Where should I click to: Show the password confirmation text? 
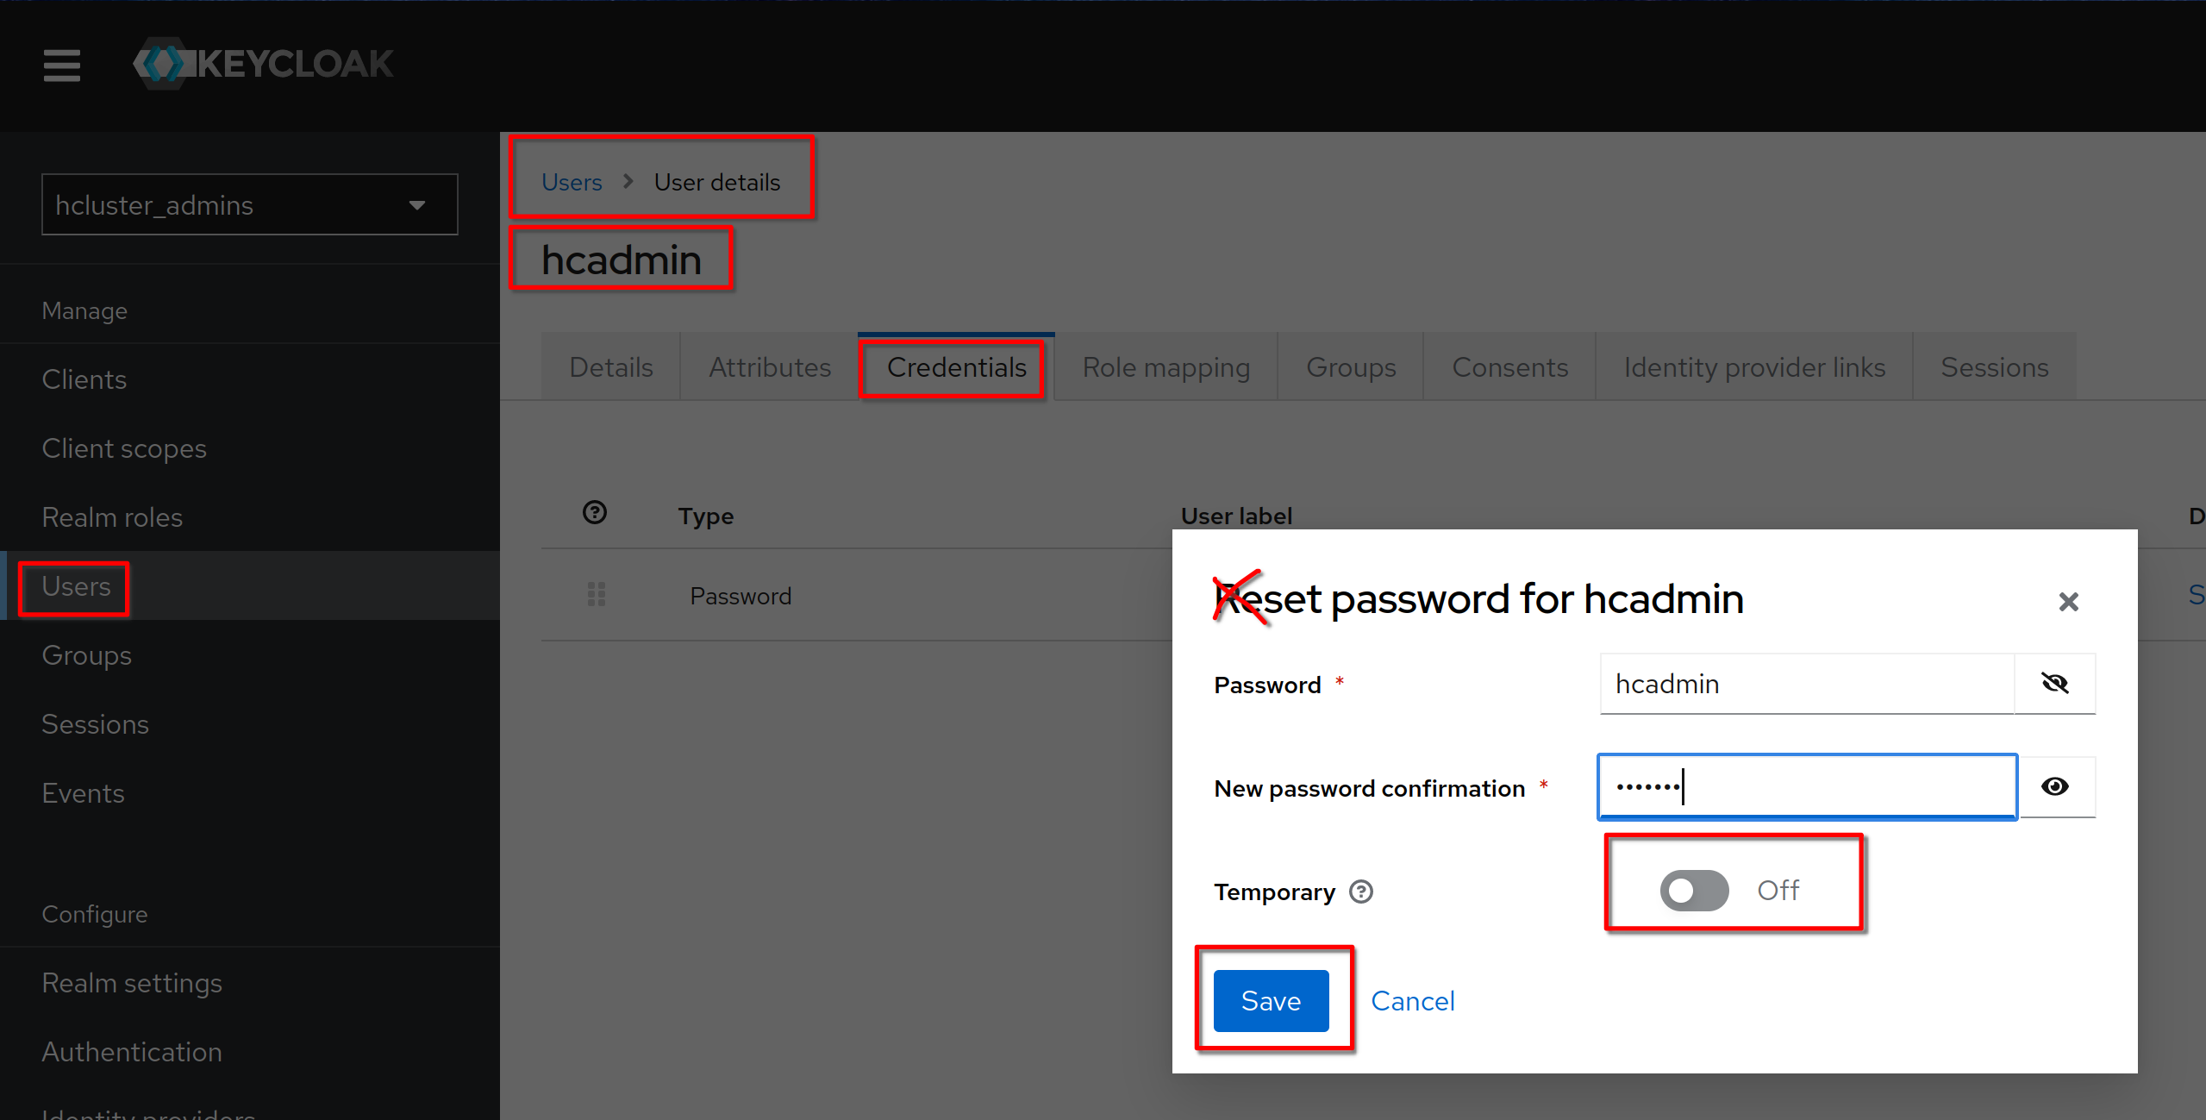point(2055,786)
